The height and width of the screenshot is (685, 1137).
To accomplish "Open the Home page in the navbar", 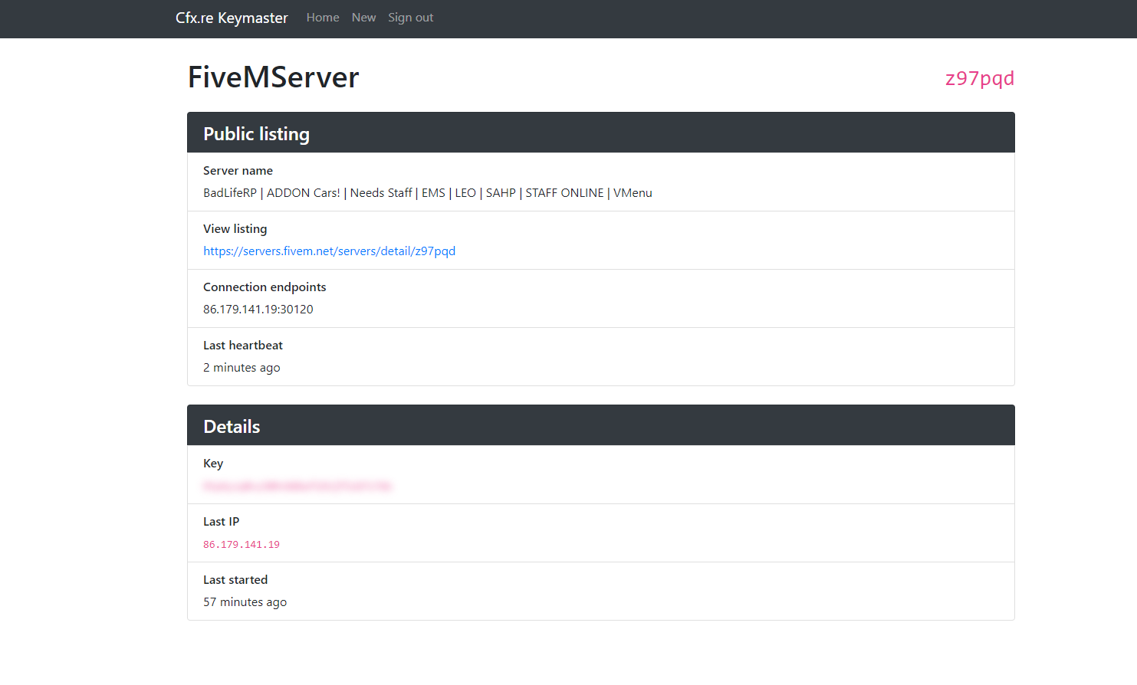I will pos(322,17).
